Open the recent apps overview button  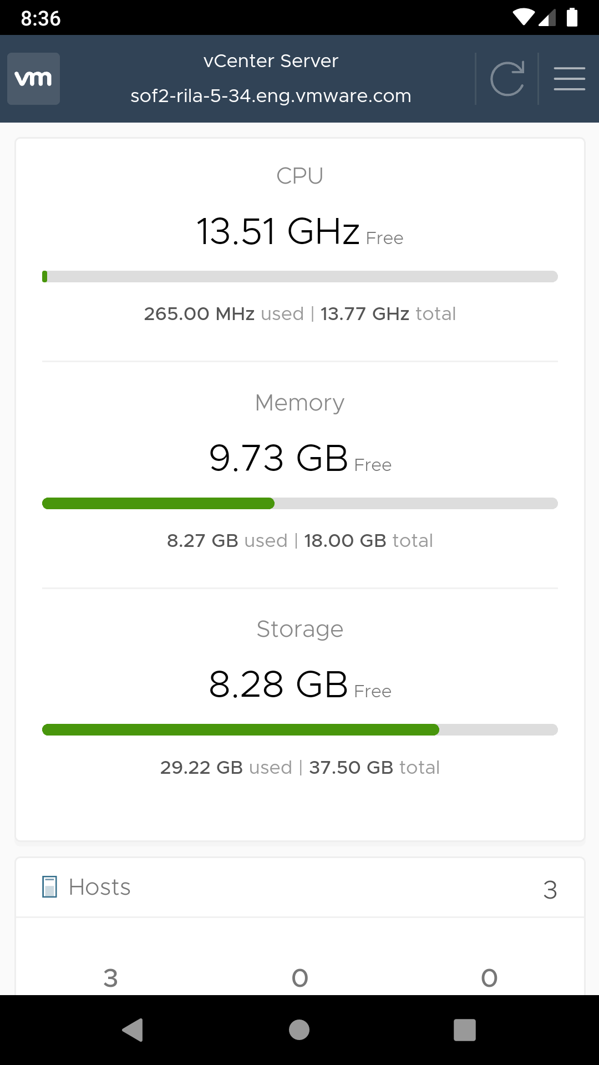coord(465,1030)
